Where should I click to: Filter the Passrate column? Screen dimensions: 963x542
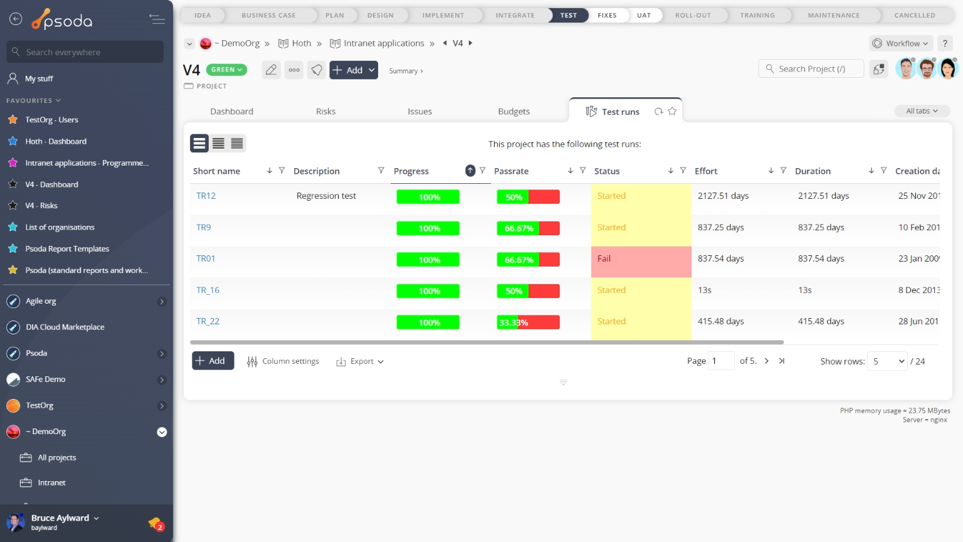pyautogui.click(x=583, y=171)
